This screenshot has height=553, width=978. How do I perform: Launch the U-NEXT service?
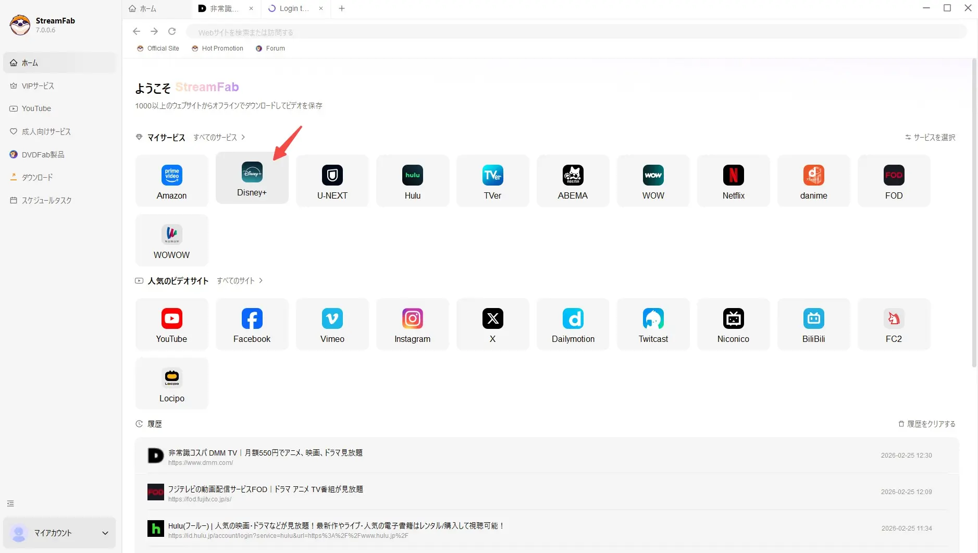click(332, 181)
